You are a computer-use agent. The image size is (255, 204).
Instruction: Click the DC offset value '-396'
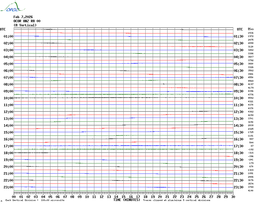click(x=251, y=156)
